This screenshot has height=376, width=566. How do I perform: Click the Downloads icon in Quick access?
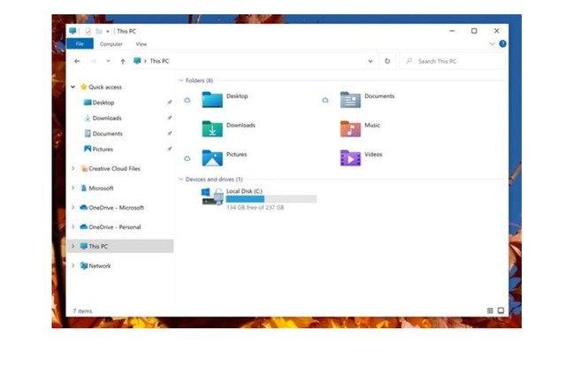tap(88, 118)
